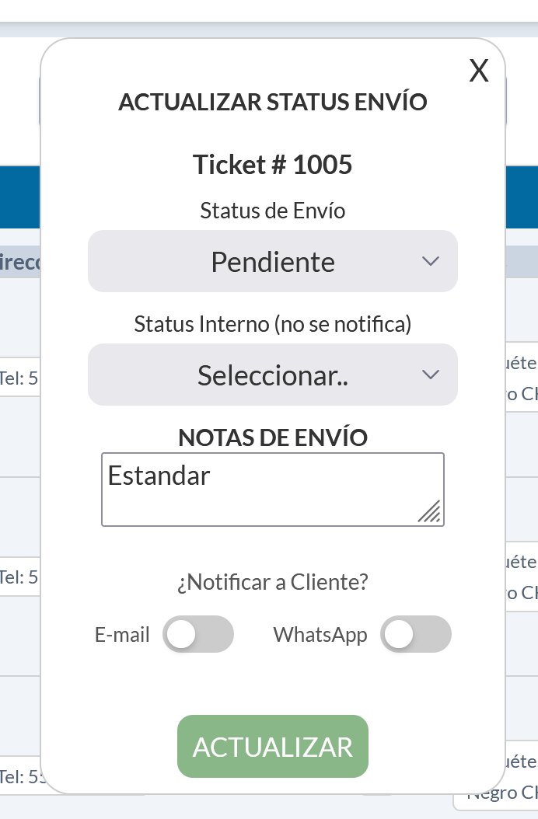This screenshot has height=819, width=538.
Task: Turn on the WhatsApp notification switch
Action: (415, 634)
